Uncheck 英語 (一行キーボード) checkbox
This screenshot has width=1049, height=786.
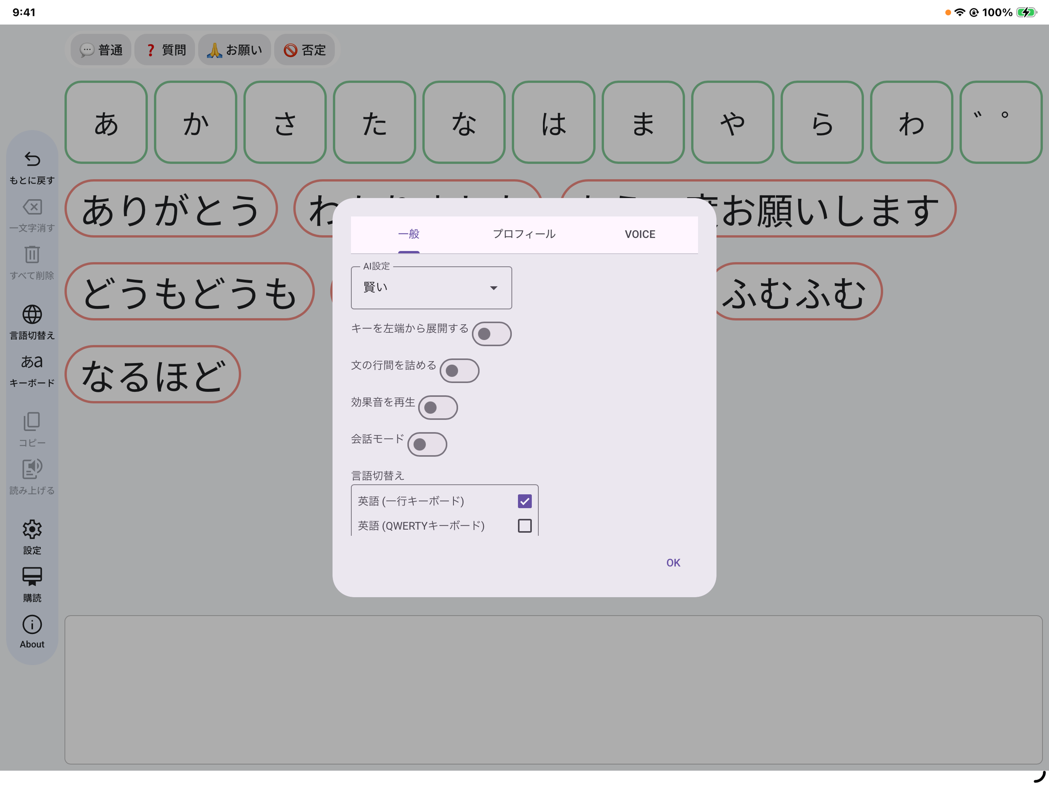[x=525, y=501]
